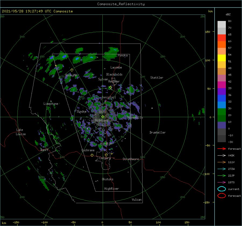Click the Cochrane label
This screenshot has width=242, height=226.
click(x=88, y=150)
